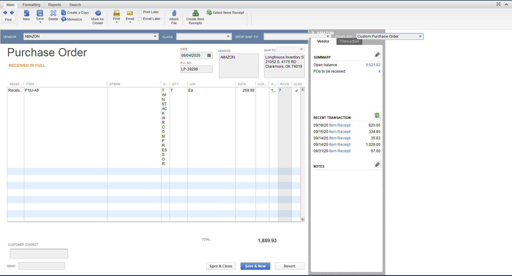
Task: Select the Create a Copy icon
Action: (63, 12)
